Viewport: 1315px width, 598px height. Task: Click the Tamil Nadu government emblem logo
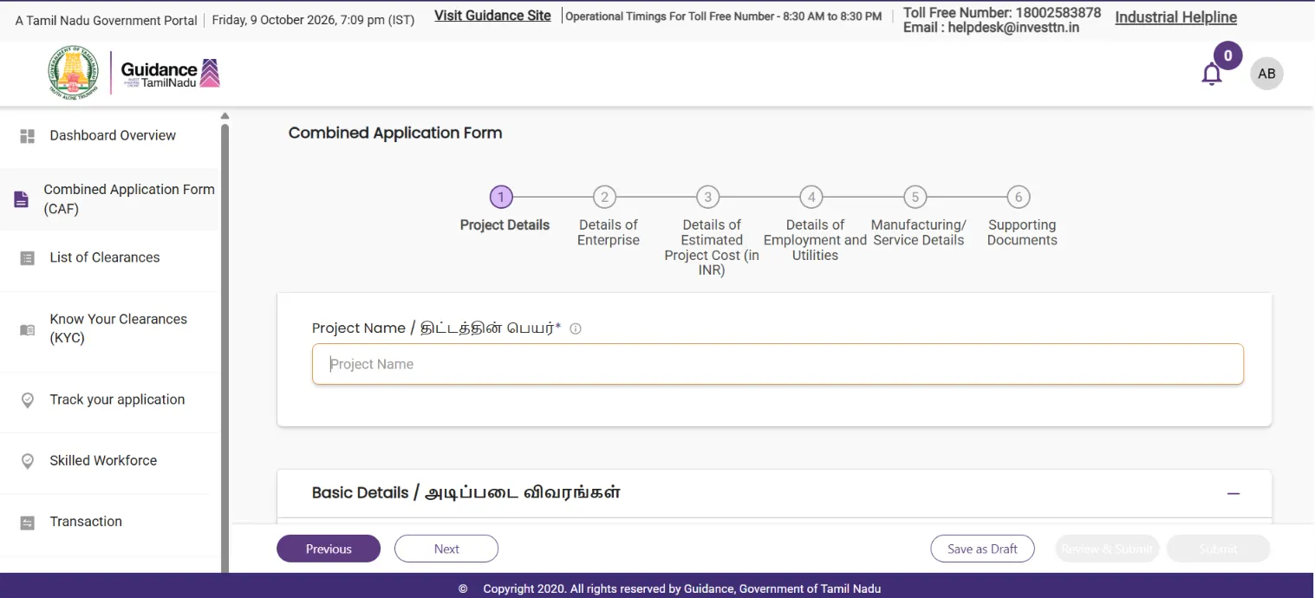click(x=74, y=72)
